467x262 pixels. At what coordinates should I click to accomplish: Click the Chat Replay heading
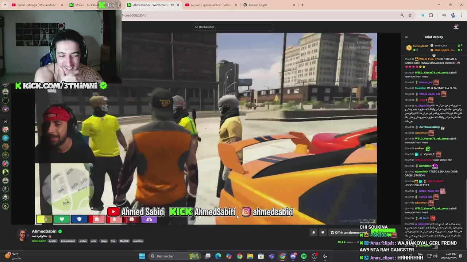[x=434, y=37]
